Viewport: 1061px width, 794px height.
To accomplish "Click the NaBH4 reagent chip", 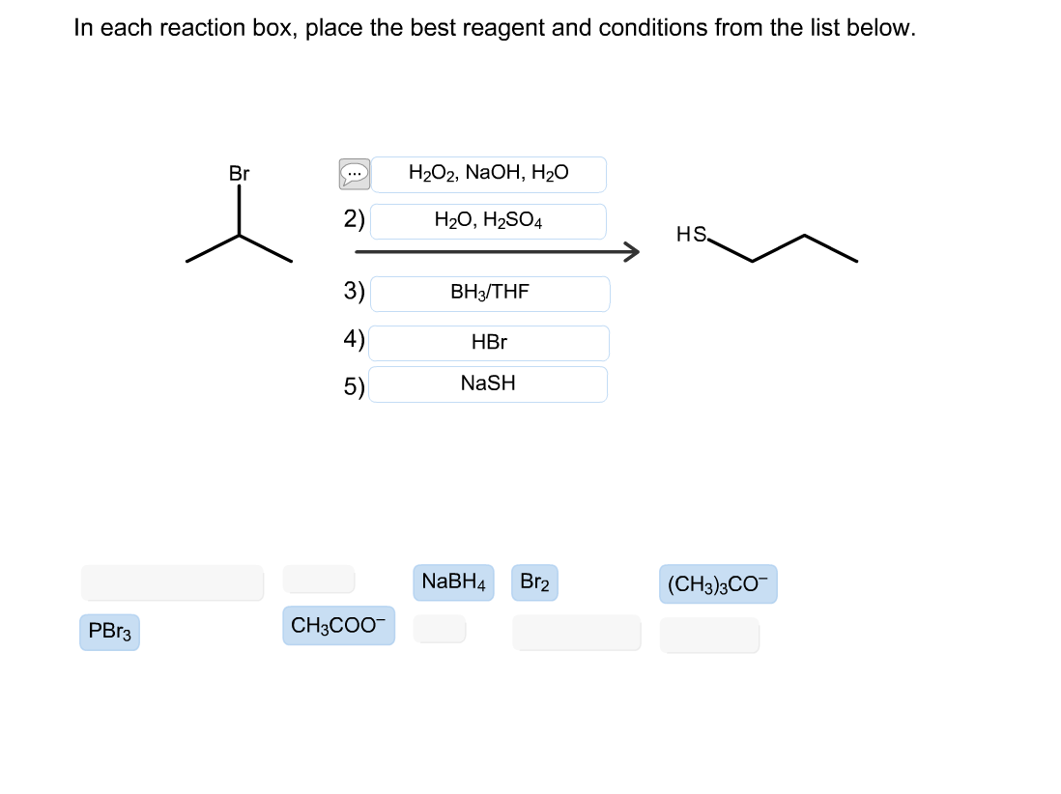I will pyautogui.click(x=452, y=581).
